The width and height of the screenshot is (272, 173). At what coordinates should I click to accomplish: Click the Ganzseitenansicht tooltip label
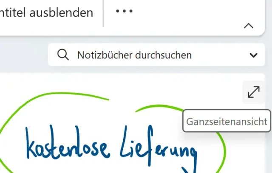pyautogui.click(x=227, y=121)
